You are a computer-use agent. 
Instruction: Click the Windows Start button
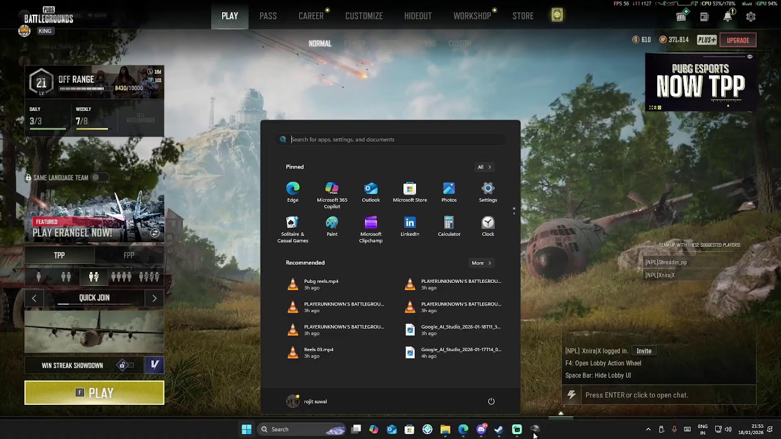click(247, 429)
